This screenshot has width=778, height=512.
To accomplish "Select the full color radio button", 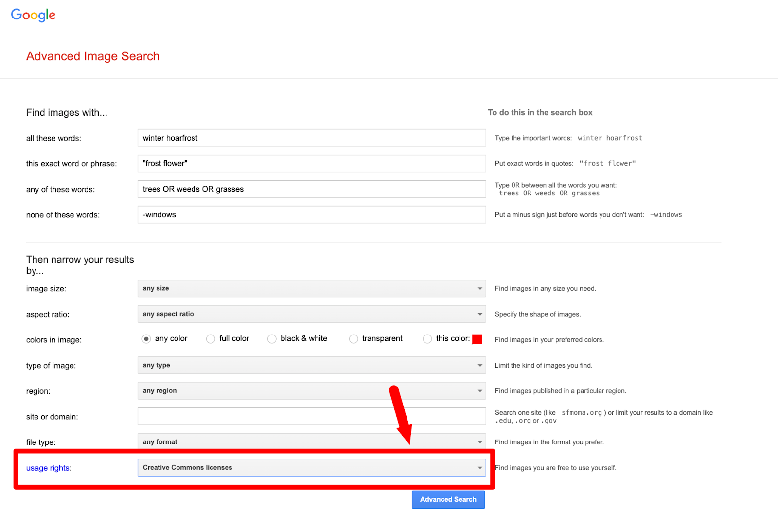I will click(211, 338).
